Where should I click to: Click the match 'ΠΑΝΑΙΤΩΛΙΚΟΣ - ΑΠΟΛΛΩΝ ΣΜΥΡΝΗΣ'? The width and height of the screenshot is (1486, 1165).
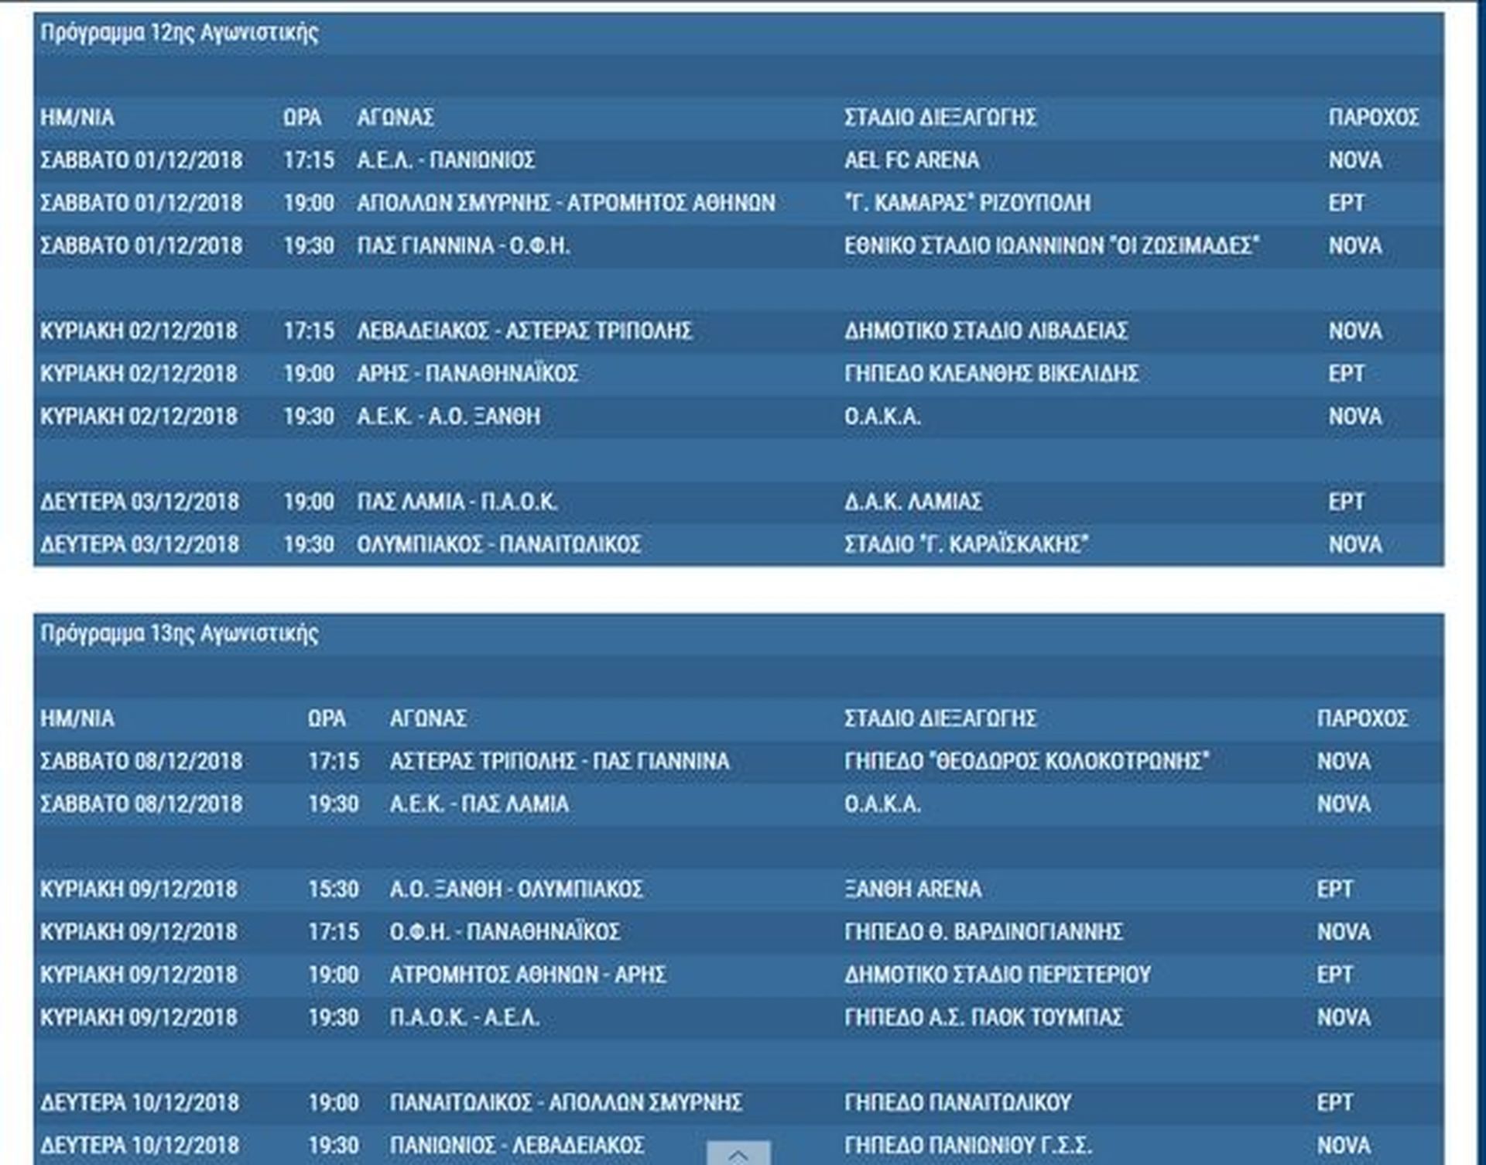(x=566, y=1103)
